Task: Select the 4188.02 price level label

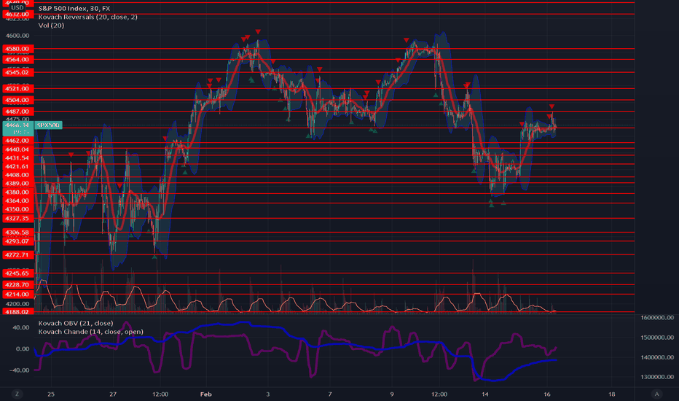Action: tap(17, 312)
